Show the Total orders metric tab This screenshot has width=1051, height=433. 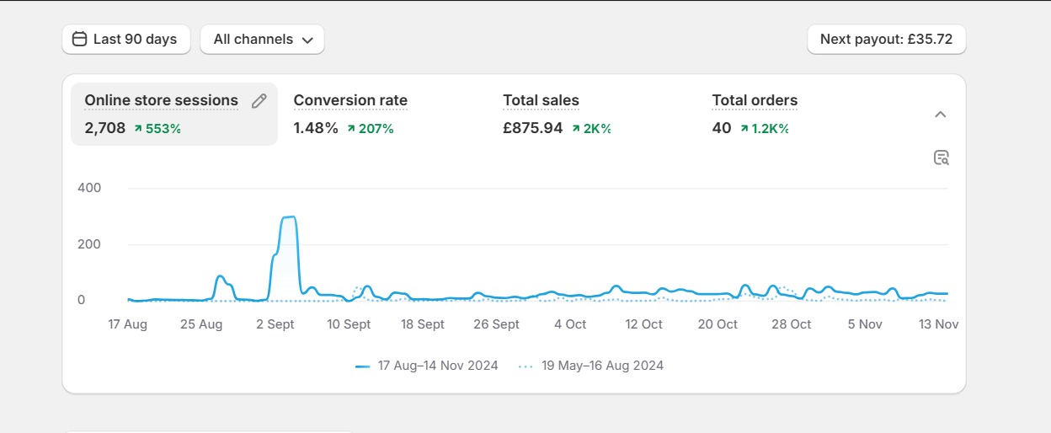click(x=755, y=101)
